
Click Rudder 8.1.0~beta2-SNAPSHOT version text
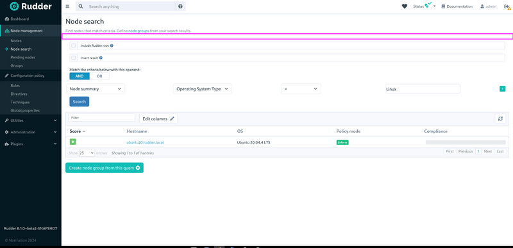[30, 228]
